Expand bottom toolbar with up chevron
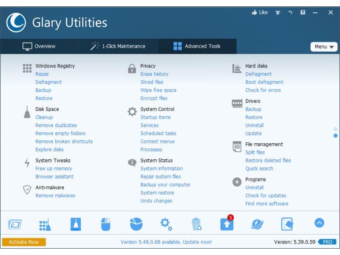 (320, 223)
